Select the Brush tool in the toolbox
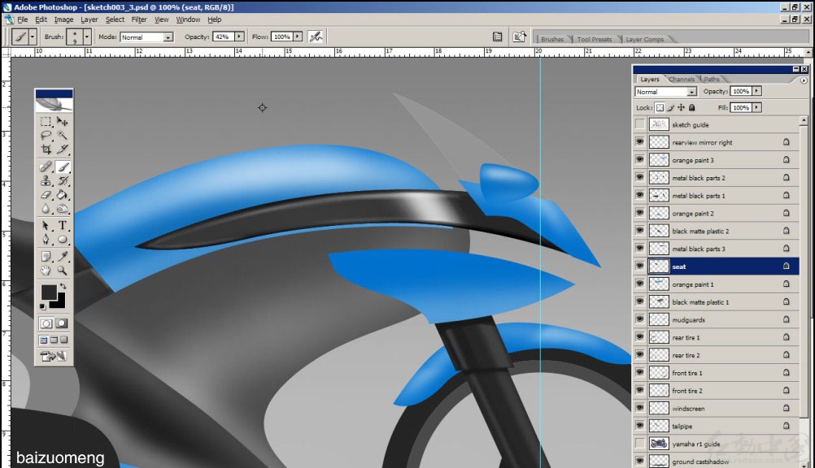815x468 pixels. (x=63, y=167)
